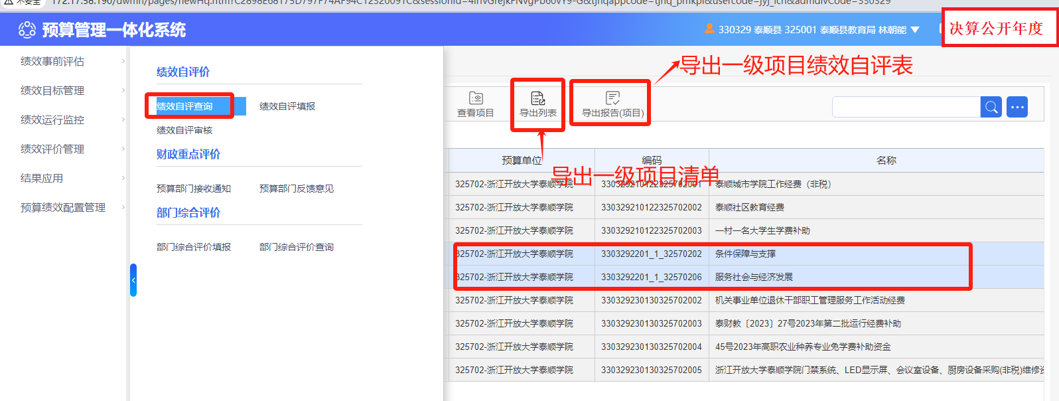
Task: Open the user account dropdown arrow
Action: 915,30
